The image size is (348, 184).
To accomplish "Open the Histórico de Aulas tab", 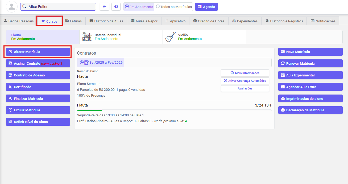I will (x=106, y=21).
